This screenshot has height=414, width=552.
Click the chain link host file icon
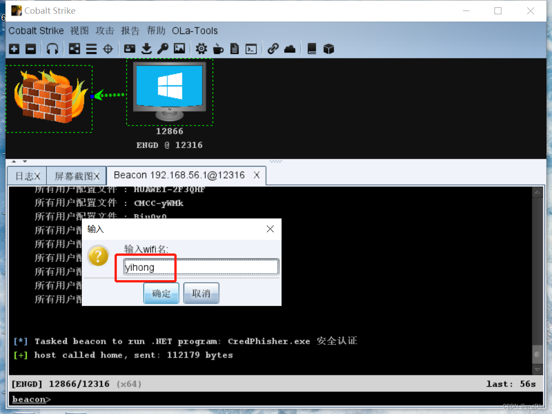[x=273, y=49]
